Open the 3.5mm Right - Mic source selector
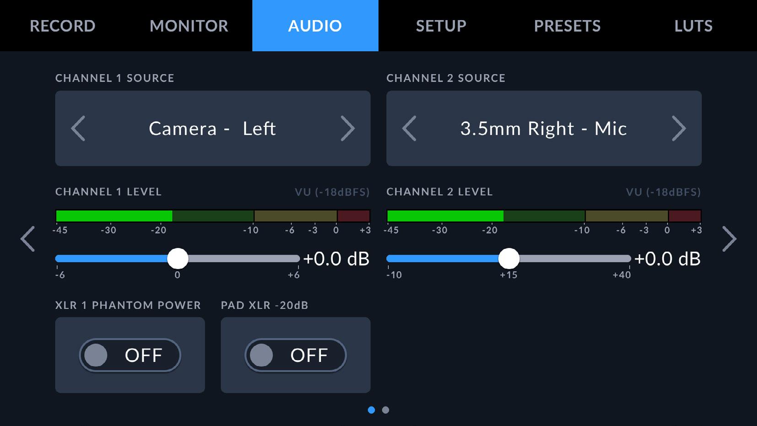The width and height of the screenshot is (757, 426). [544, 128]
